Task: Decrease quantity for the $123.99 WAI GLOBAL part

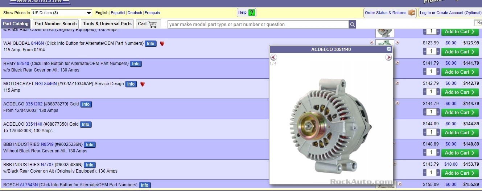Action: [x=425, y=52]
